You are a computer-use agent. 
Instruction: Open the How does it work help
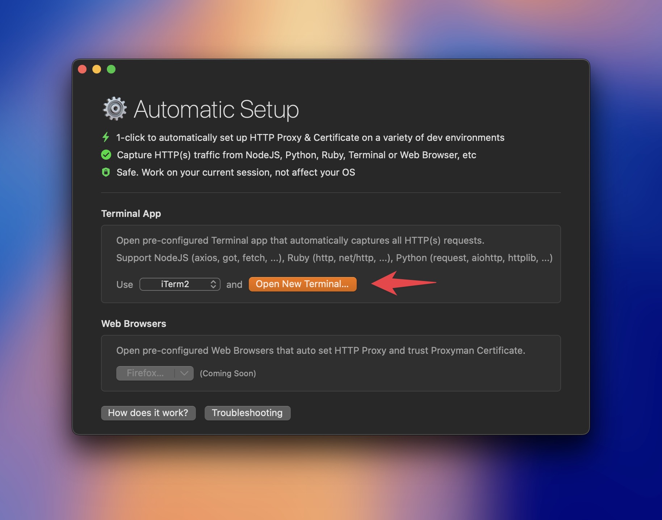click(x=148, y=413)
